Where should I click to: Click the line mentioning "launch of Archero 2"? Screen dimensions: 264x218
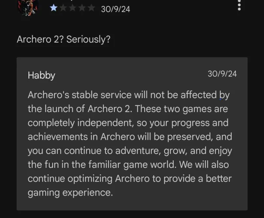click(128, 109)
